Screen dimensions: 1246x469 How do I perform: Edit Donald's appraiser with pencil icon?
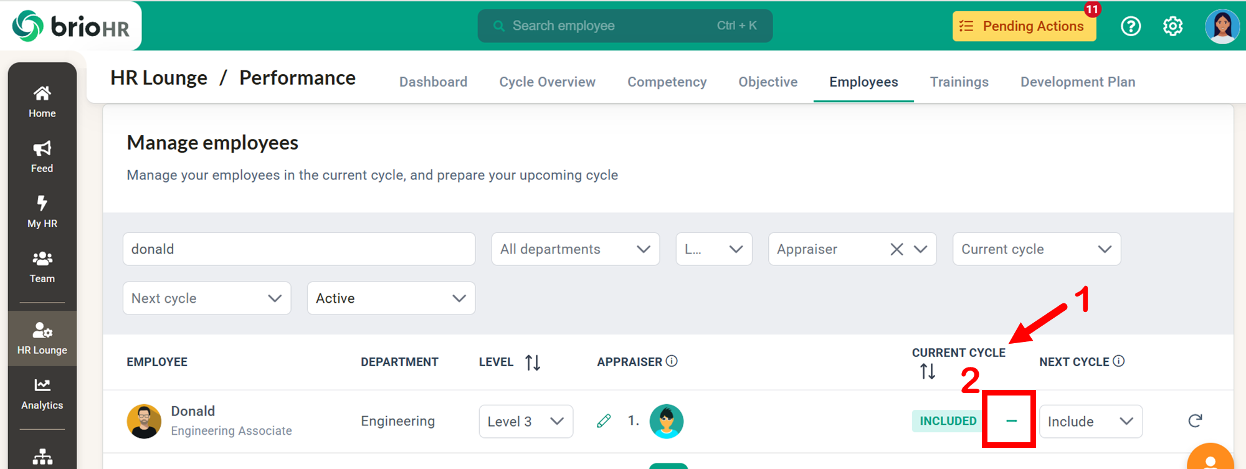[x=604, y=421]
